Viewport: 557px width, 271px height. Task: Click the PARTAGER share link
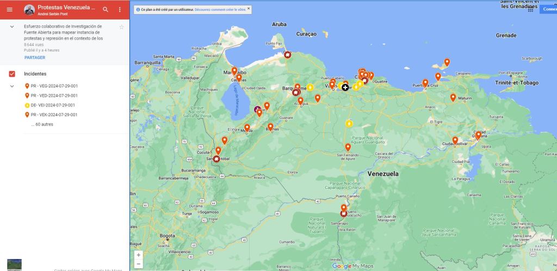(35, 58)
